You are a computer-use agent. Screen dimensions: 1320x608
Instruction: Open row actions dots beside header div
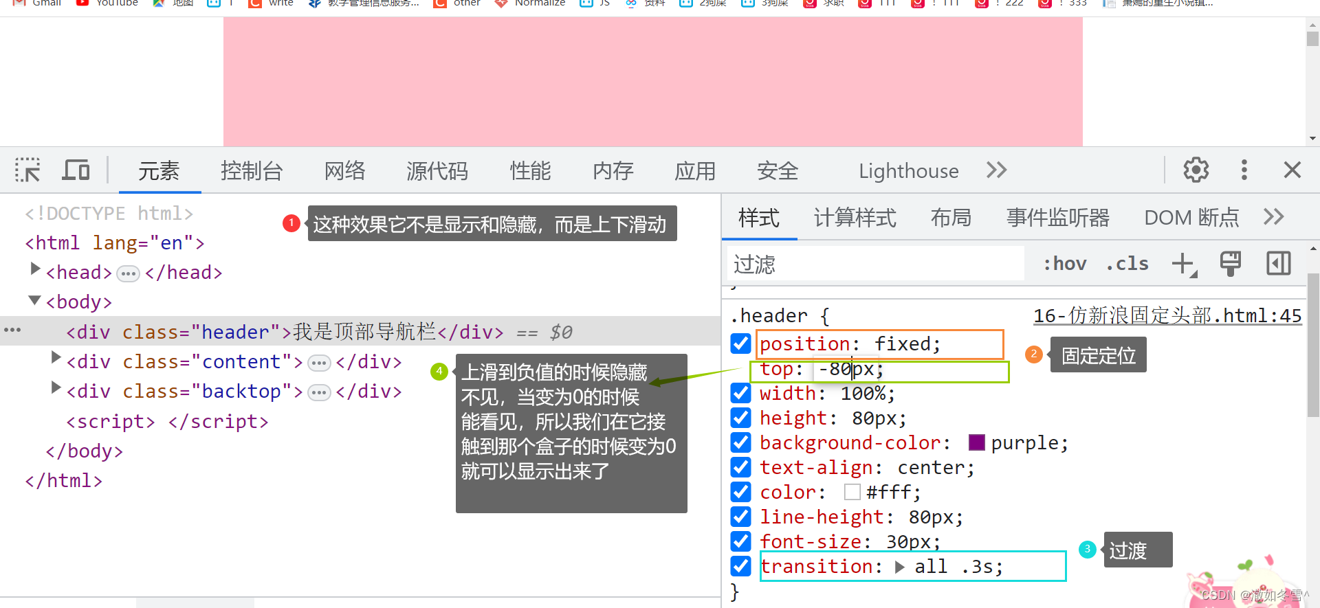coord(12,330)
